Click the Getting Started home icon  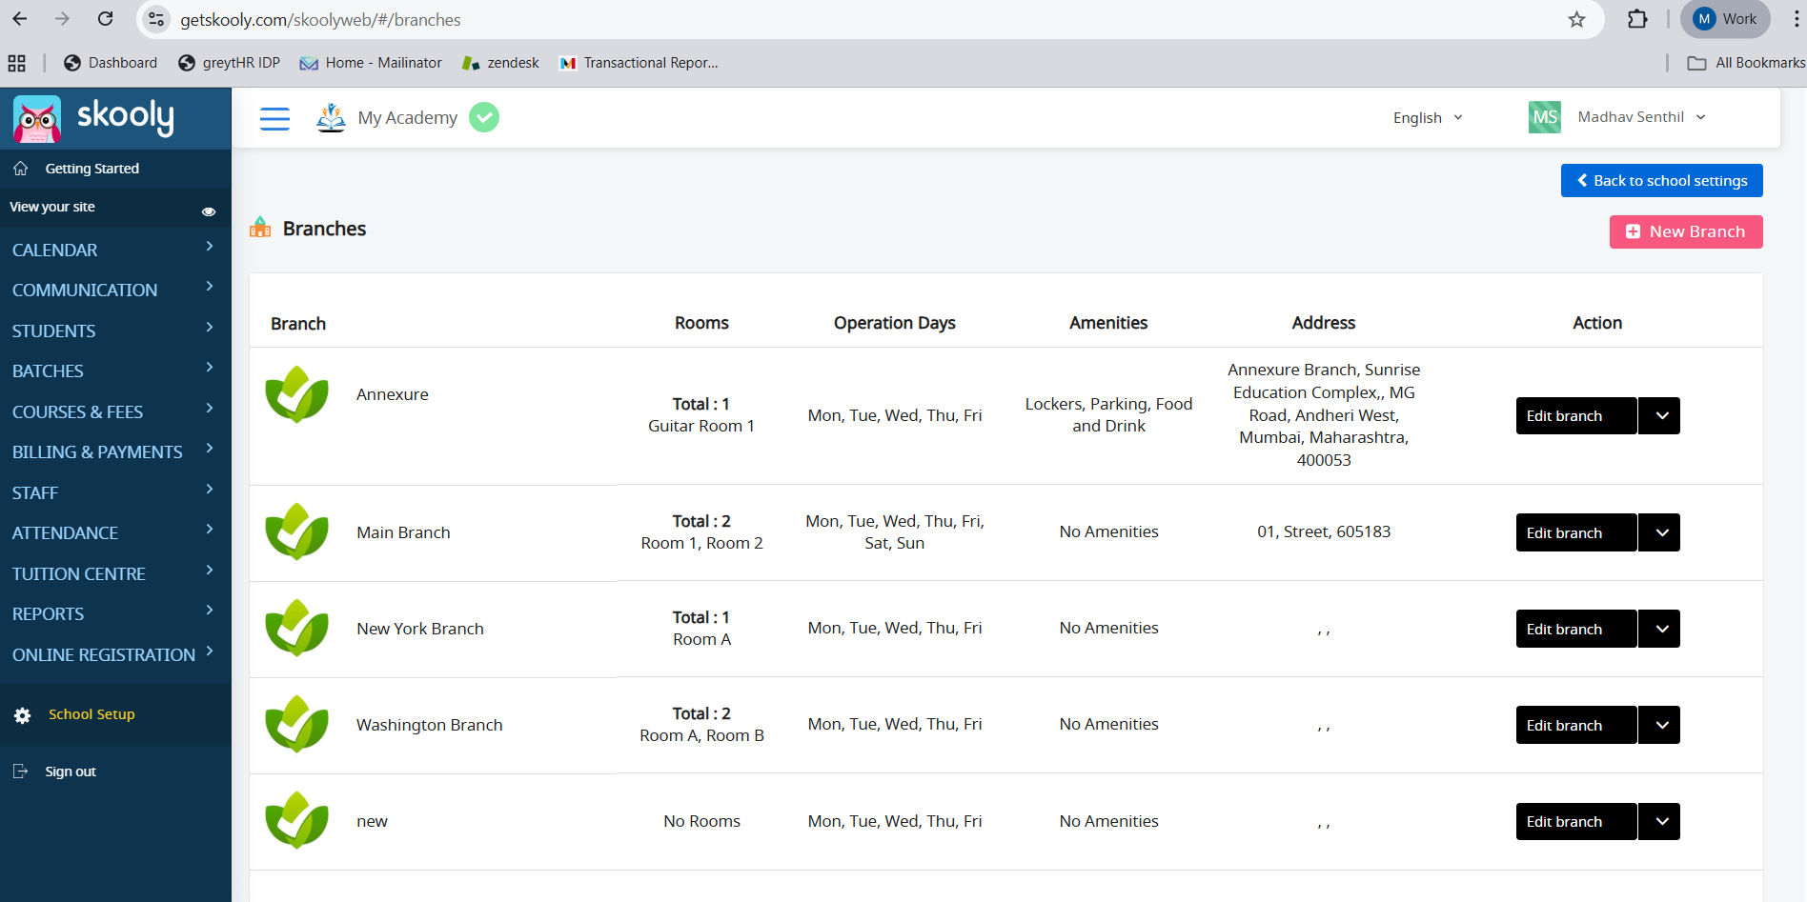(x=21, y=169)
